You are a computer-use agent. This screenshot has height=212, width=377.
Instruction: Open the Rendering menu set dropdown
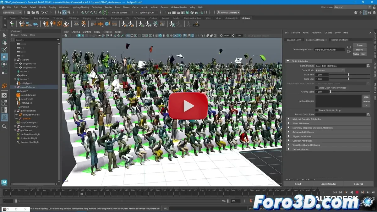pyautogui.click(x=12, y=13)
